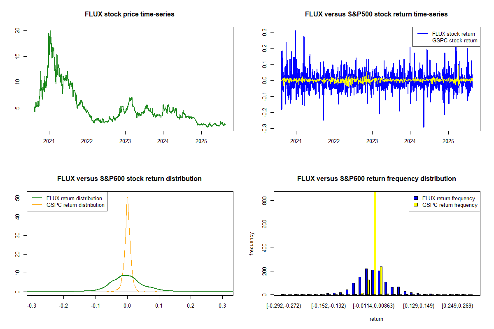Screen dimensions: 494x329
Task: Click 'FLUX versus S&P500 return frequency distribution' title
Action: [376, 179]
